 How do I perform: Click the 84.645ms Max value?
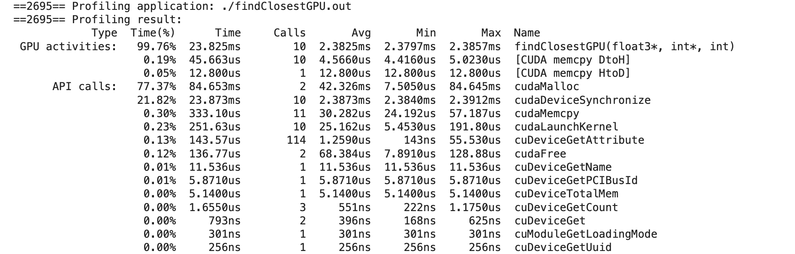coord(475,87)
